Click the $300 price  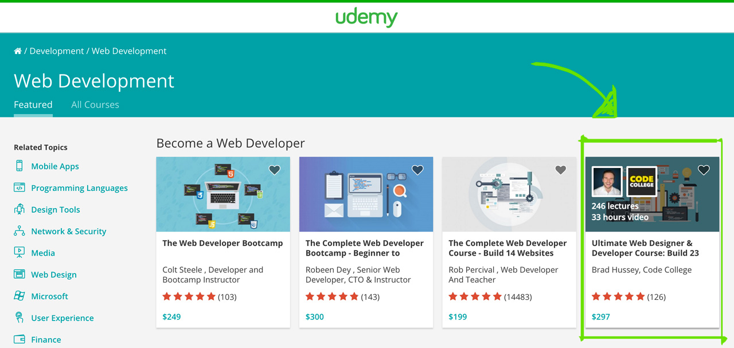point(315,316)
